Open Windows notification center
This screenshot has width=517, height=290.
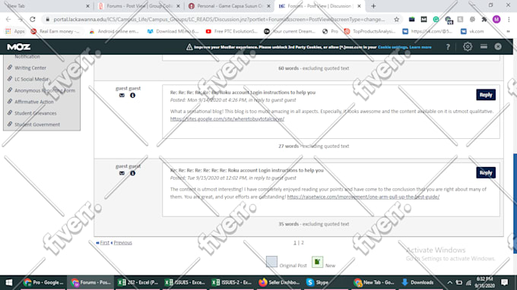(504, 282)
